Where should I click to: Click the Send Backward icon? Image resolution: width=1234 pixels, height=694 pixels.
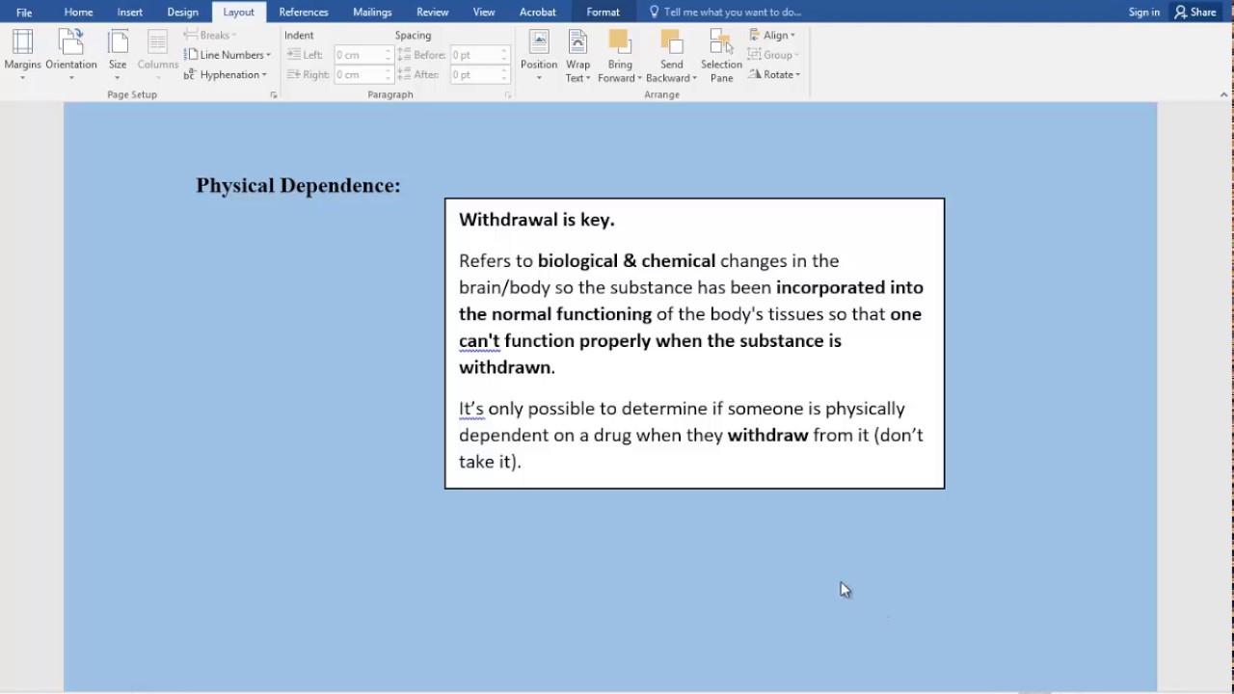671,42
